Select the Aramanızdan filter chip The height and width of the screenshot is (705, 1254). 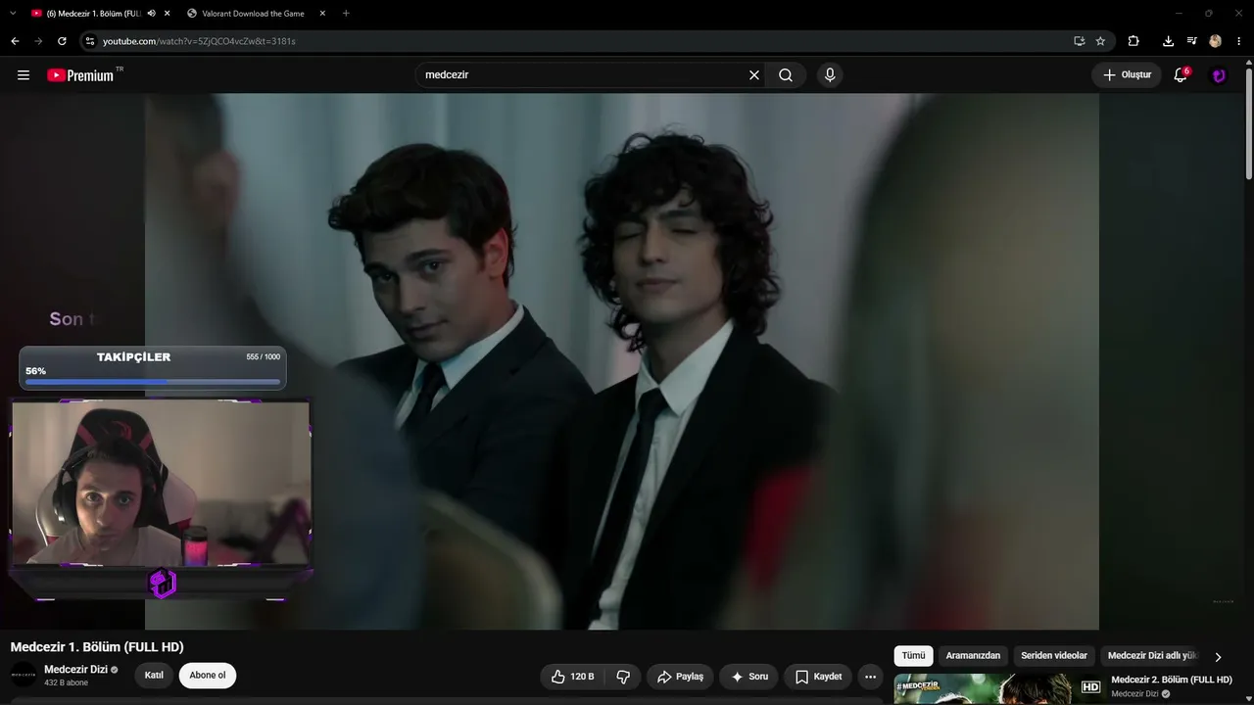coord(973,656)
